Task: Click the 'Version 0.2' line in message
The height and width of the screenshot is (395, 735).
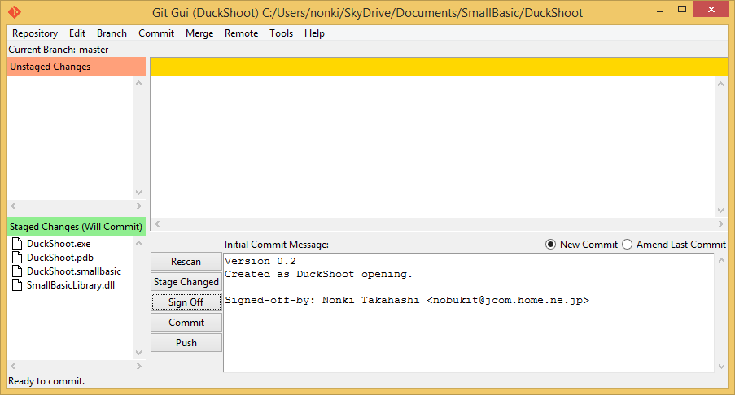Action: 260,261
